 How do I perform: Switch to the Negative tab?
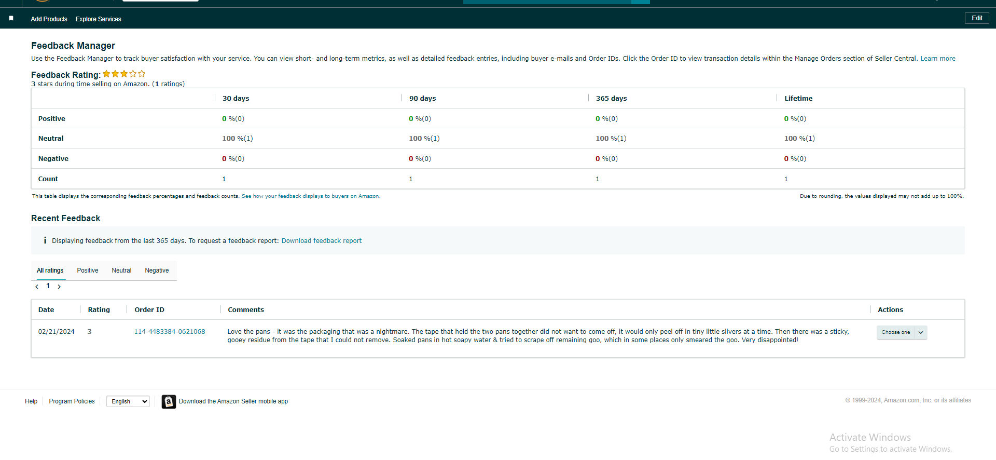[157, 270]
